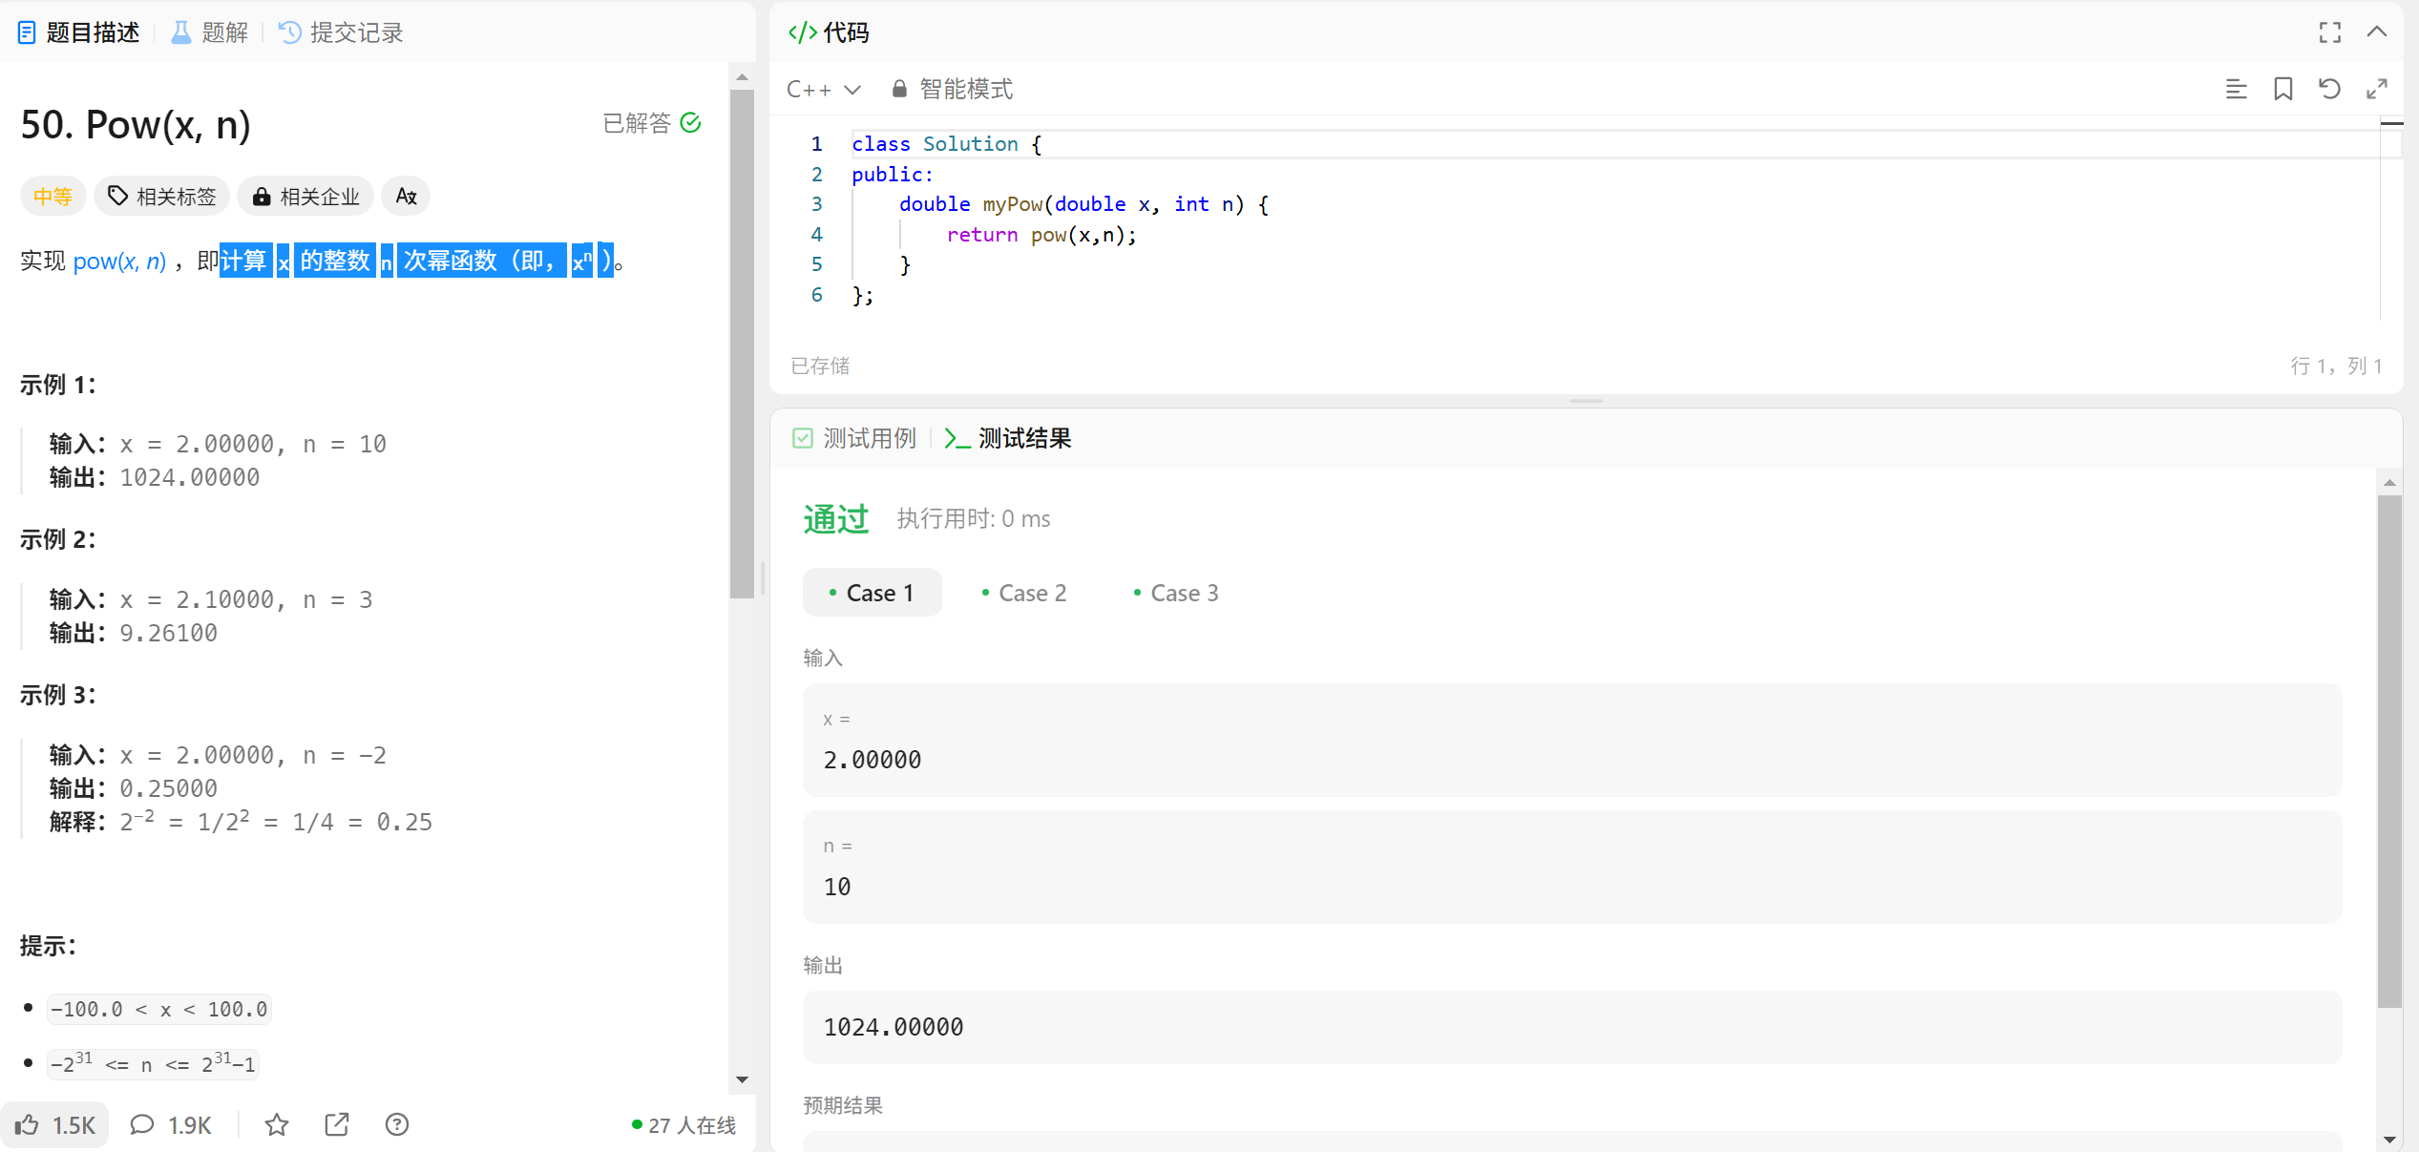Toggle the 智能模式 lock setting
This screenshot has width=2419, height=1152.
coord(952,89)
